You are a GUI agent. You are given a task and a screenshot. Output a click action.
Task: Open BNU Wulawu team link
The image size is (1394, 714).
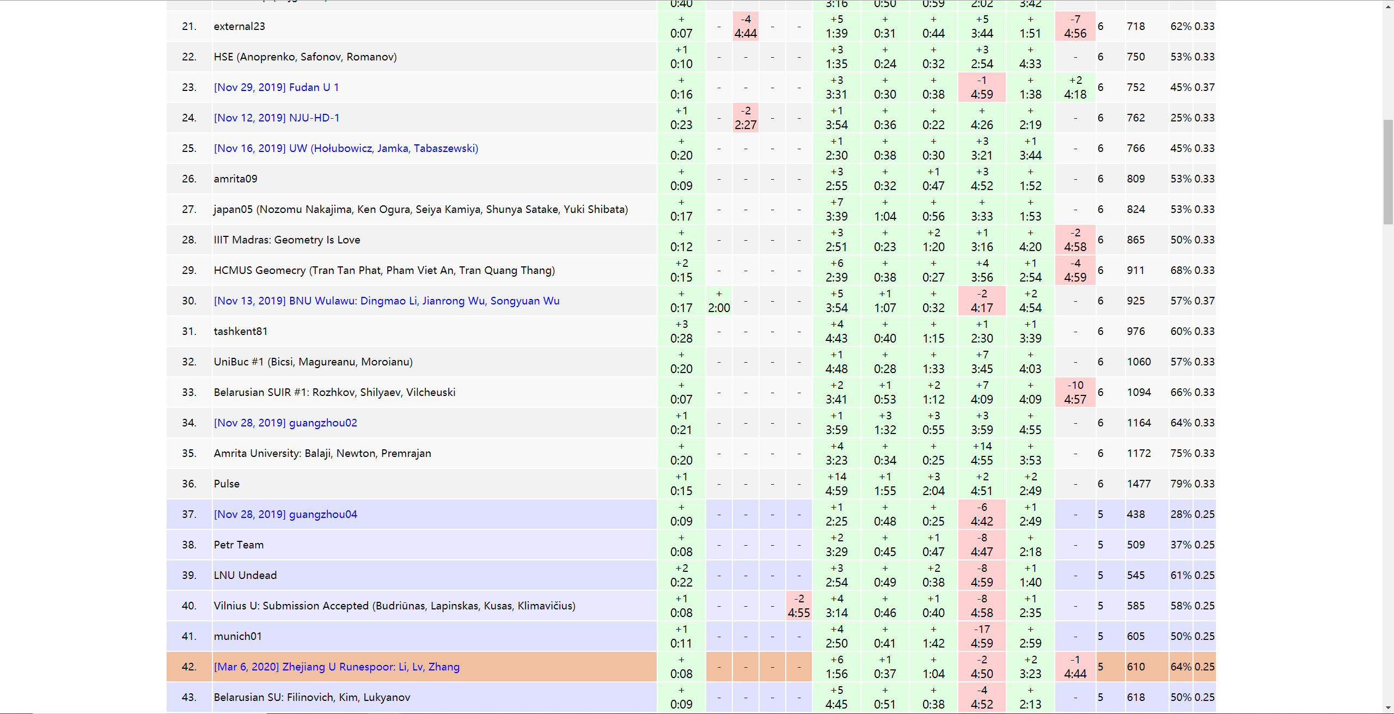point(386,301)
